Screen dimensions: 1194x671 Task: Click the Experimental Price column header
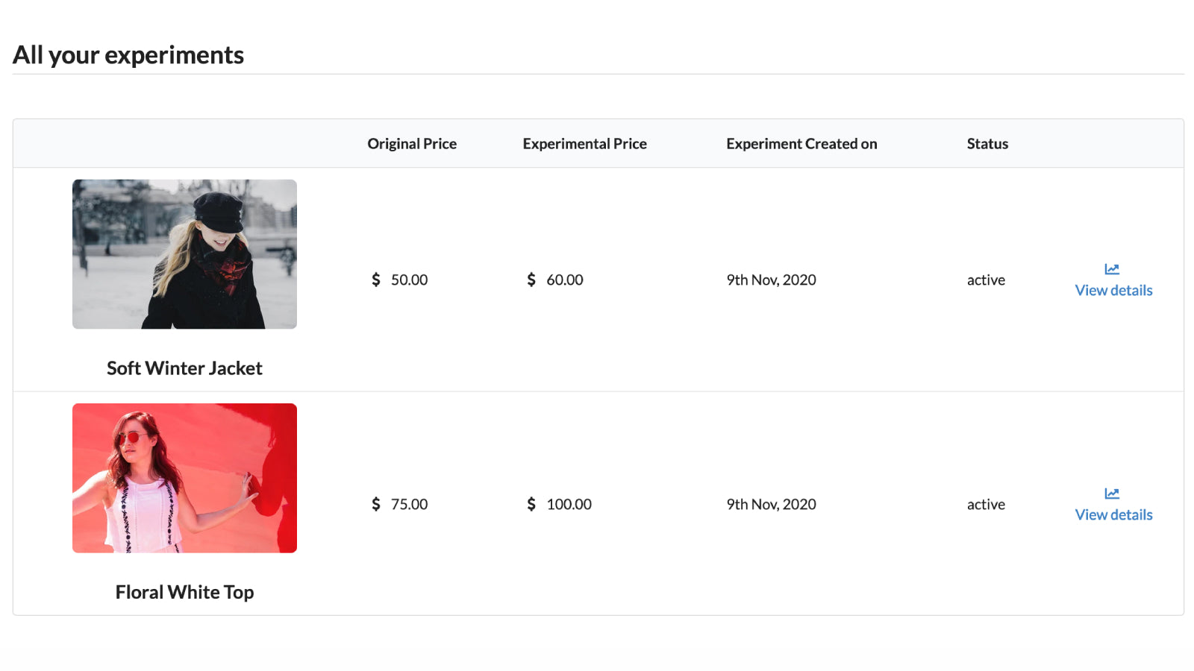pos(584,144)
